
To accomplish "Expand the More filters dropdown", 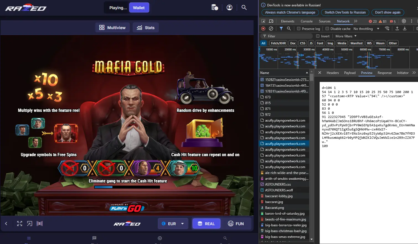I will coord(346,36).
